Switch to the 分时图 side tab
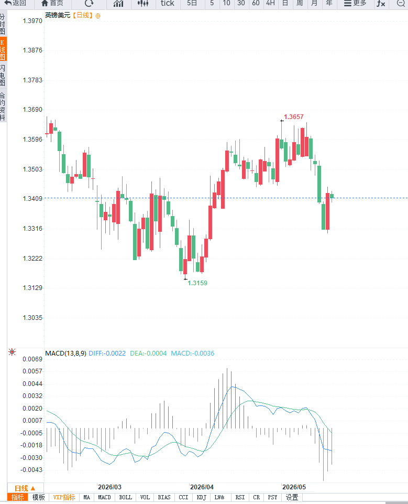Viewport: 408px width, 504px height. pos(3,24)
